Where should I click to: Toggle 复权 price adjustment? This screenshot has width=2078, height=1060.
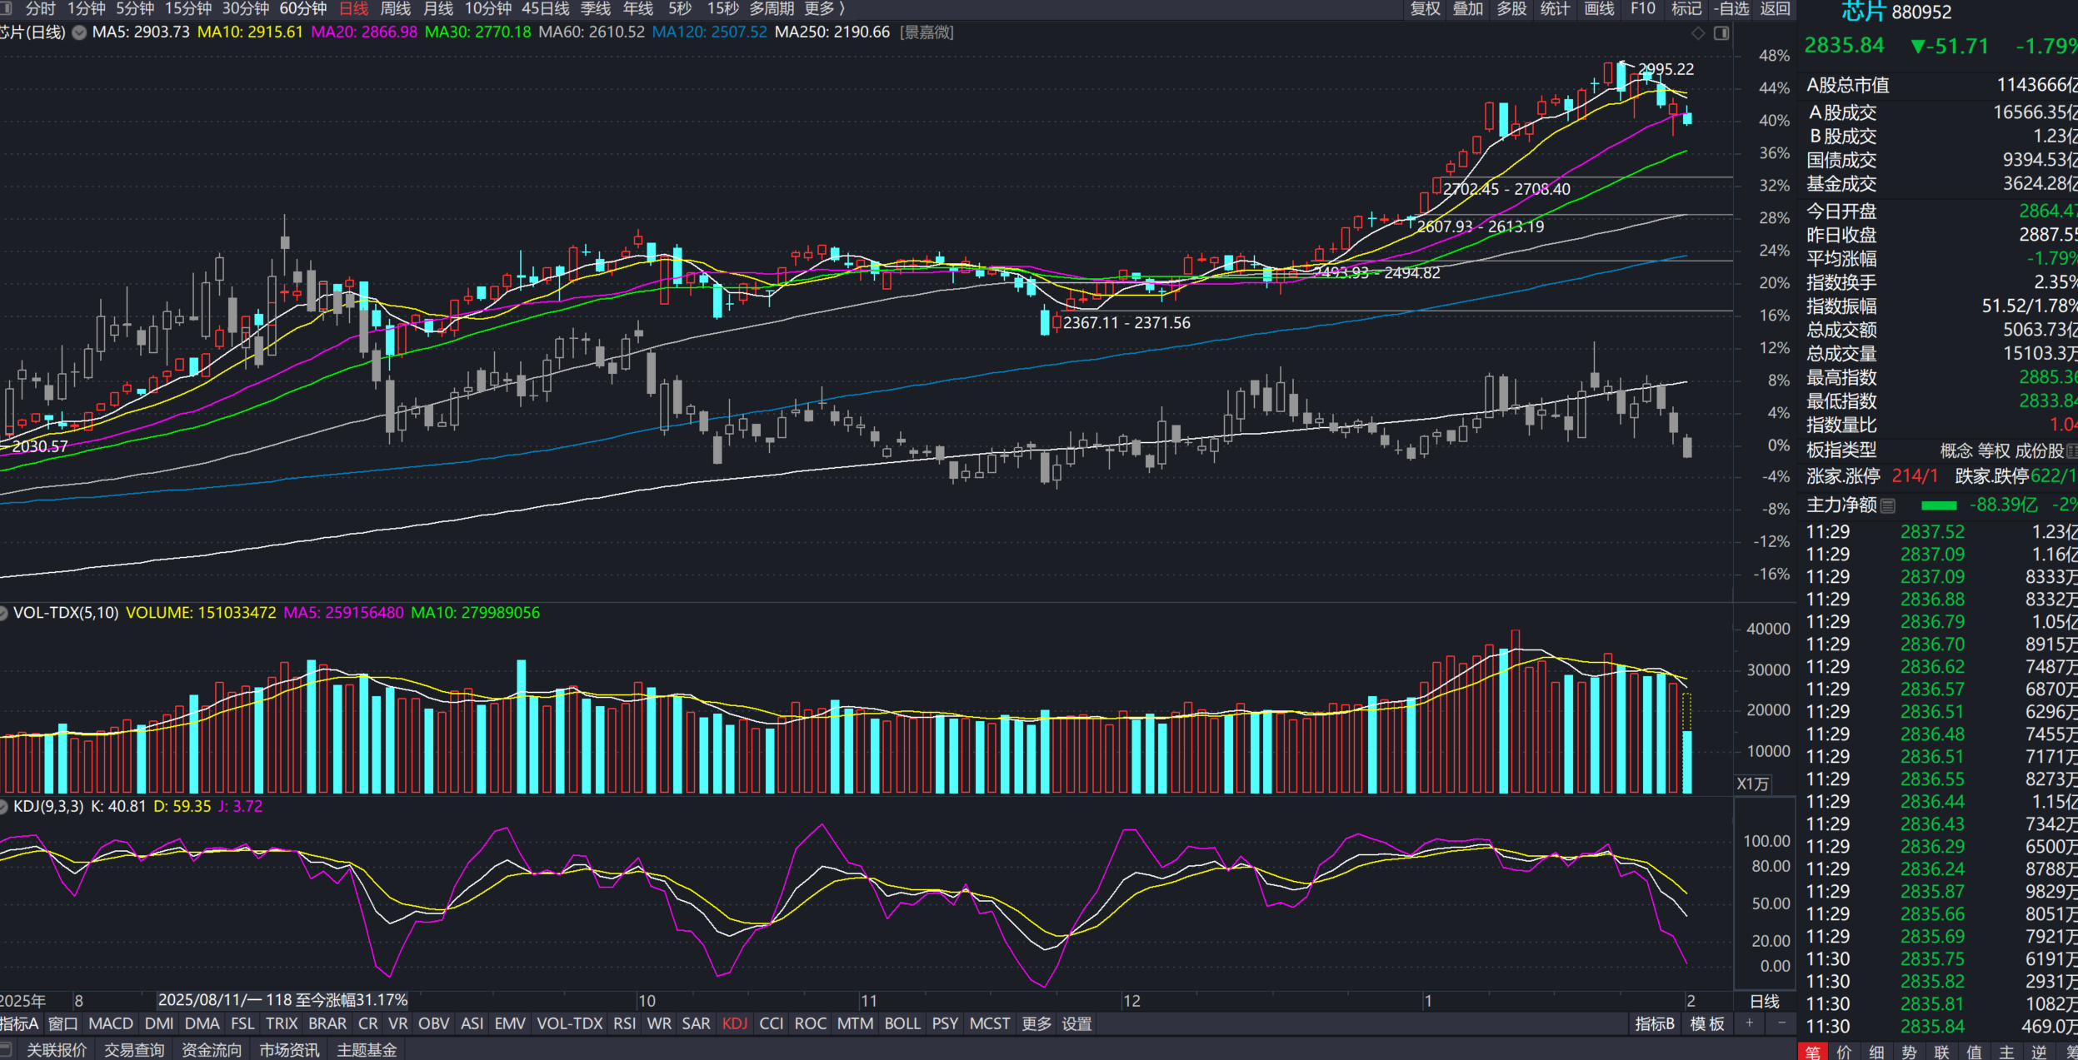[1425, 9]
